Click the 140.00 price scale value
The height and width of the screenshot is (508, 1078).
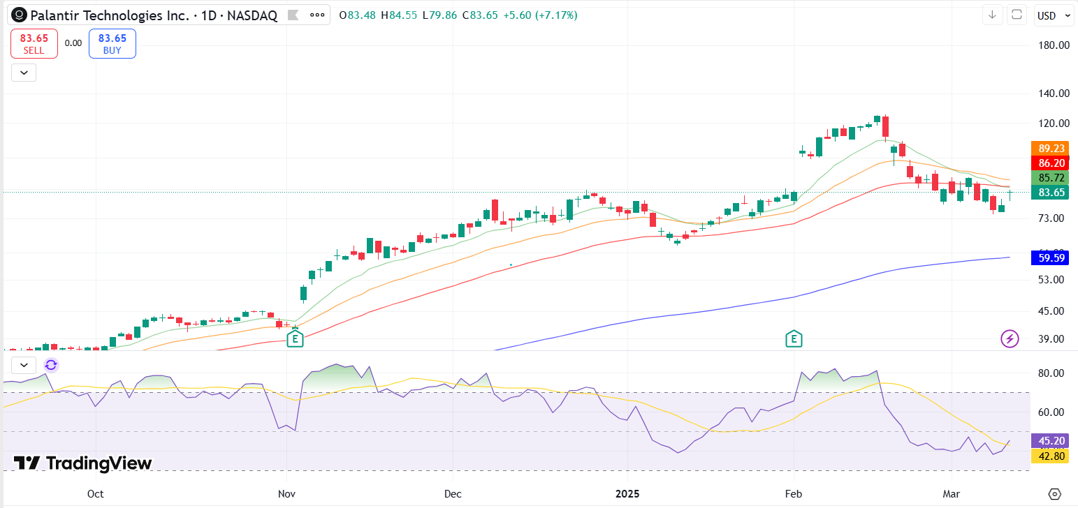(1054, 94)
